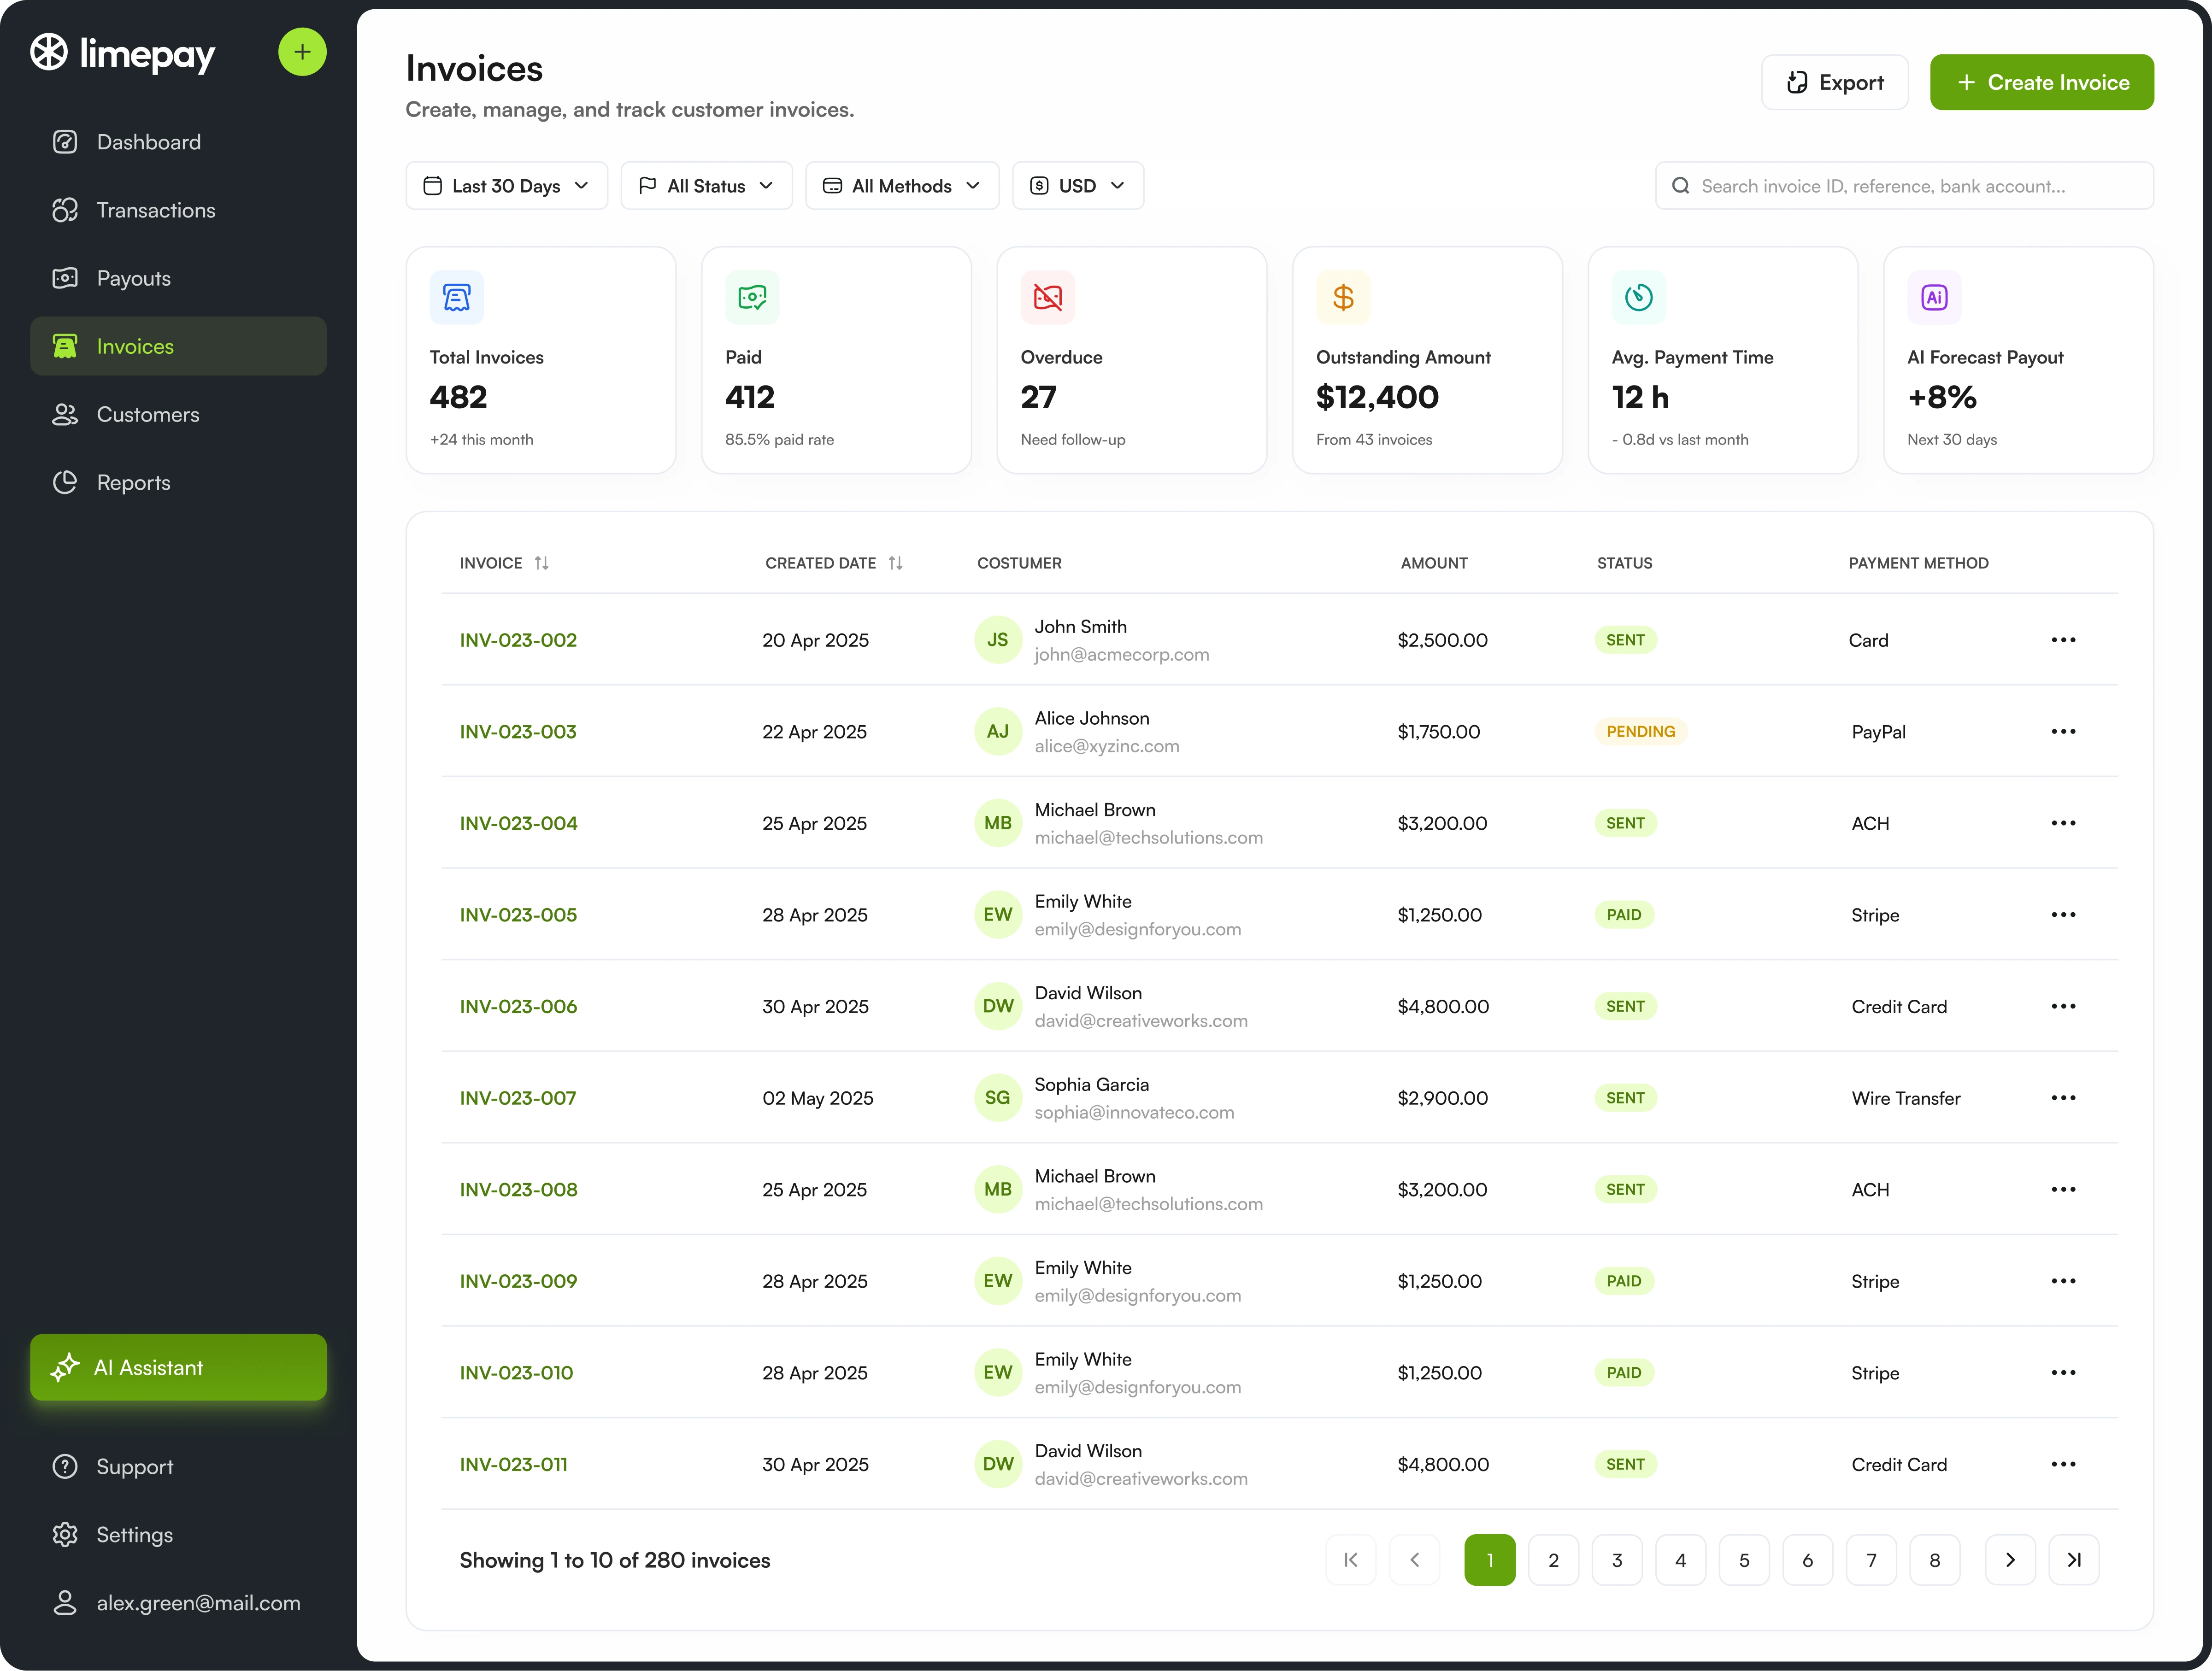
Task: Click the AJ avatar of Alice Johnson
Action: pyautogui.click(x=998, y=732)
